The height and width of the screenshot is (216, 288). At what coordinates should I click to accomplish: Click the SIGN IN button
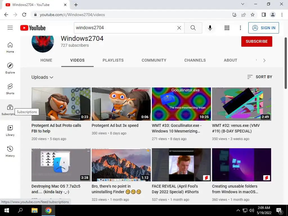coord(264,28)
